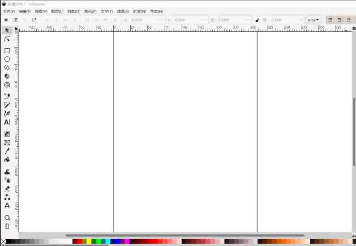
Task: Pick the yellow swatch in the palette
Action: (x=89, y=242)
